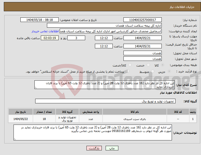Image resolution: width=201 pixels, height=155 pixels.
Task: Click the response deadline time 12:12 field
Action: (x=104, y=38)
